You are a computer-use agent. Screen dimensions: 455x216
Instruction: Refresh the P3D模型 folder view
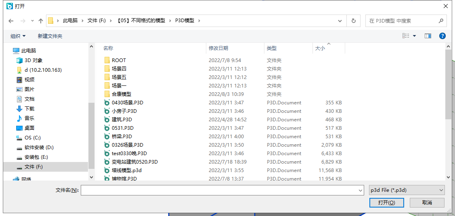click(353, 21)
